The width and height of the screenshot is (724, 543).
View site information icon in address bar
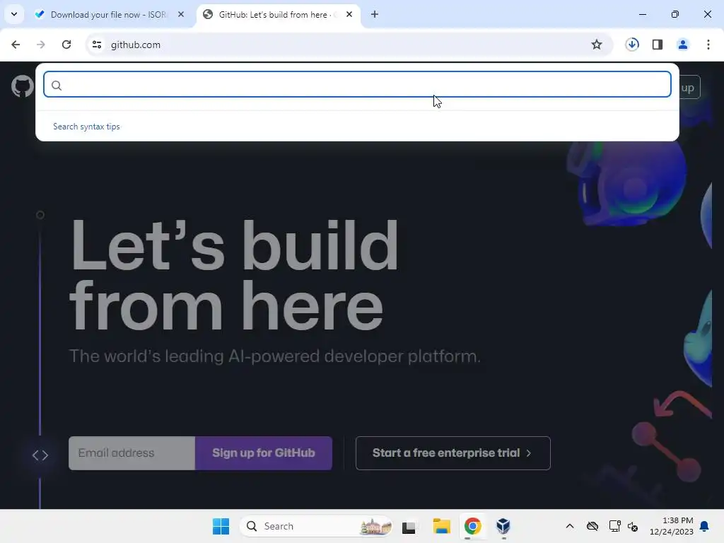coord(97,45)
